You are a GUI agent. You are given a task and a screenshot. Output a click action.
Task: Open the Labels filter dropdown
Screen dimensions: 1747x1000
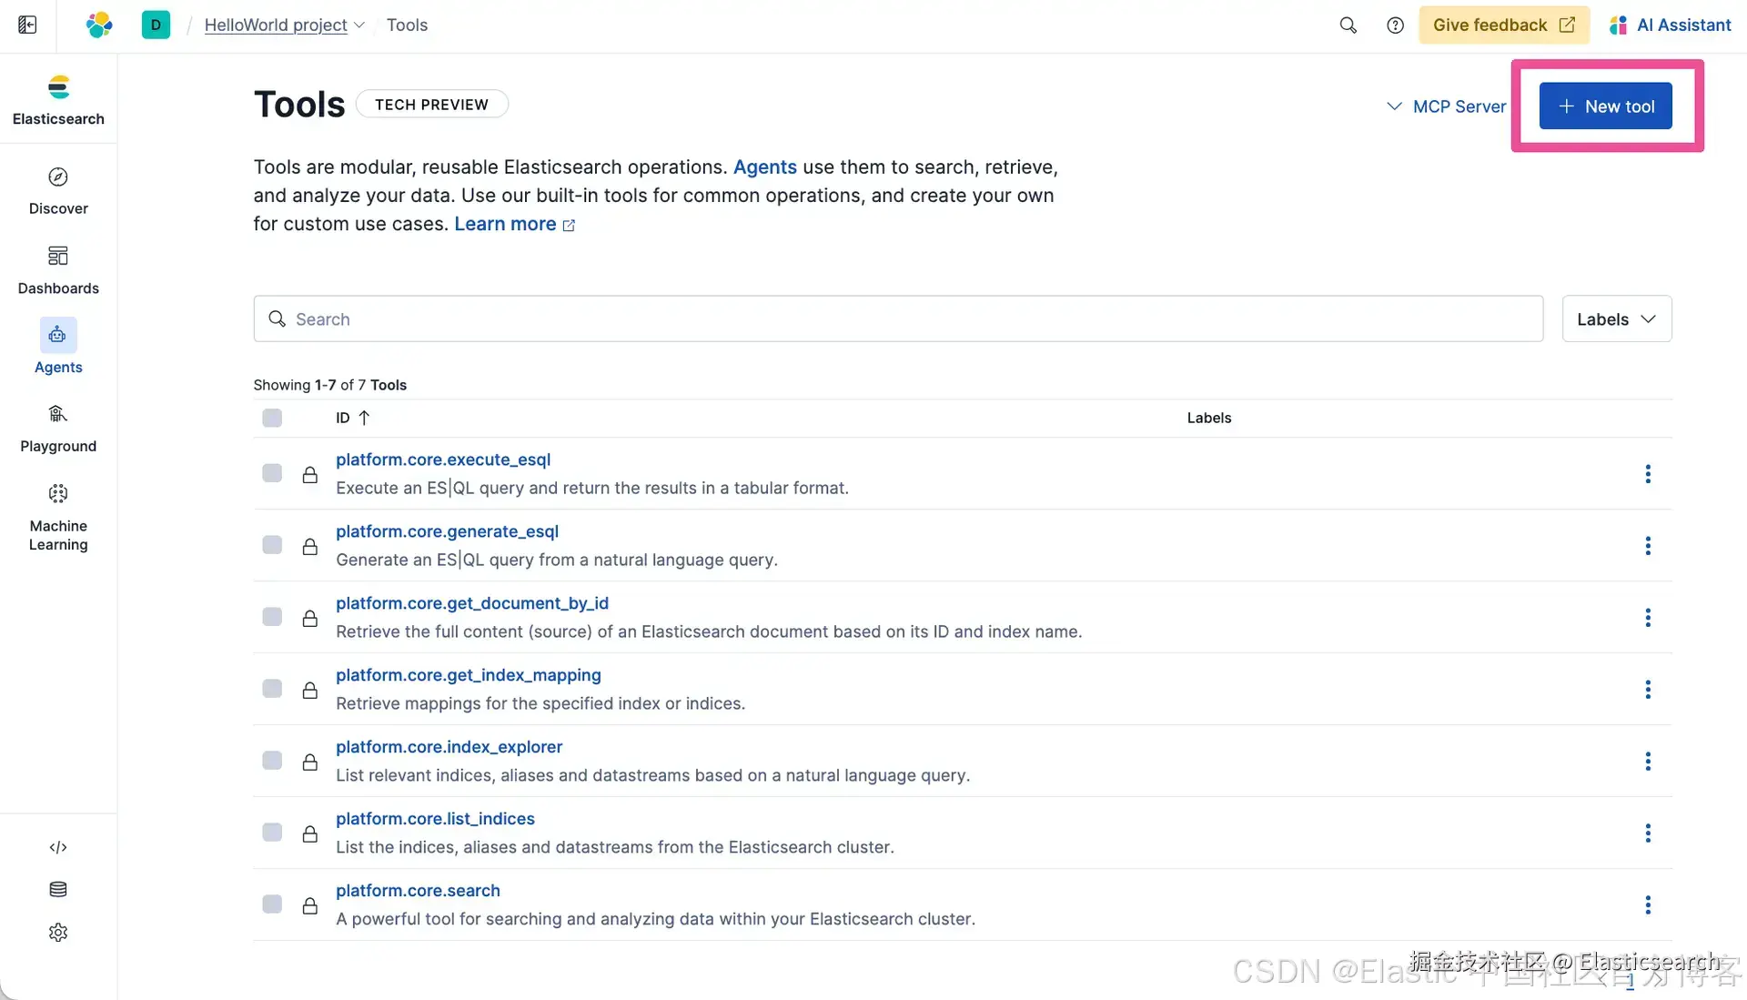[x=1616, y=319]
